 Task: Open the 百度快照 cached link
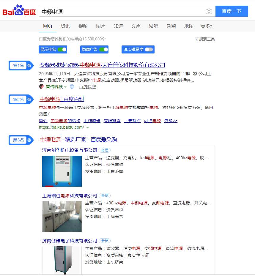click(x=87, y=87)
